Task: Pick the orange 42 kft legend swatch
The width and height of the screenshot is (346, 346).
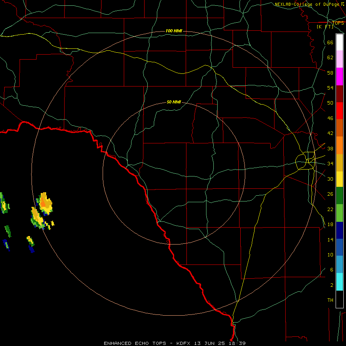Action: pyautogui.click(x=339, y=145)
